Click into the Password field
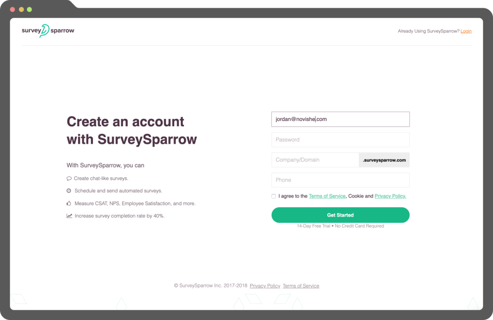 coord(340,140)
